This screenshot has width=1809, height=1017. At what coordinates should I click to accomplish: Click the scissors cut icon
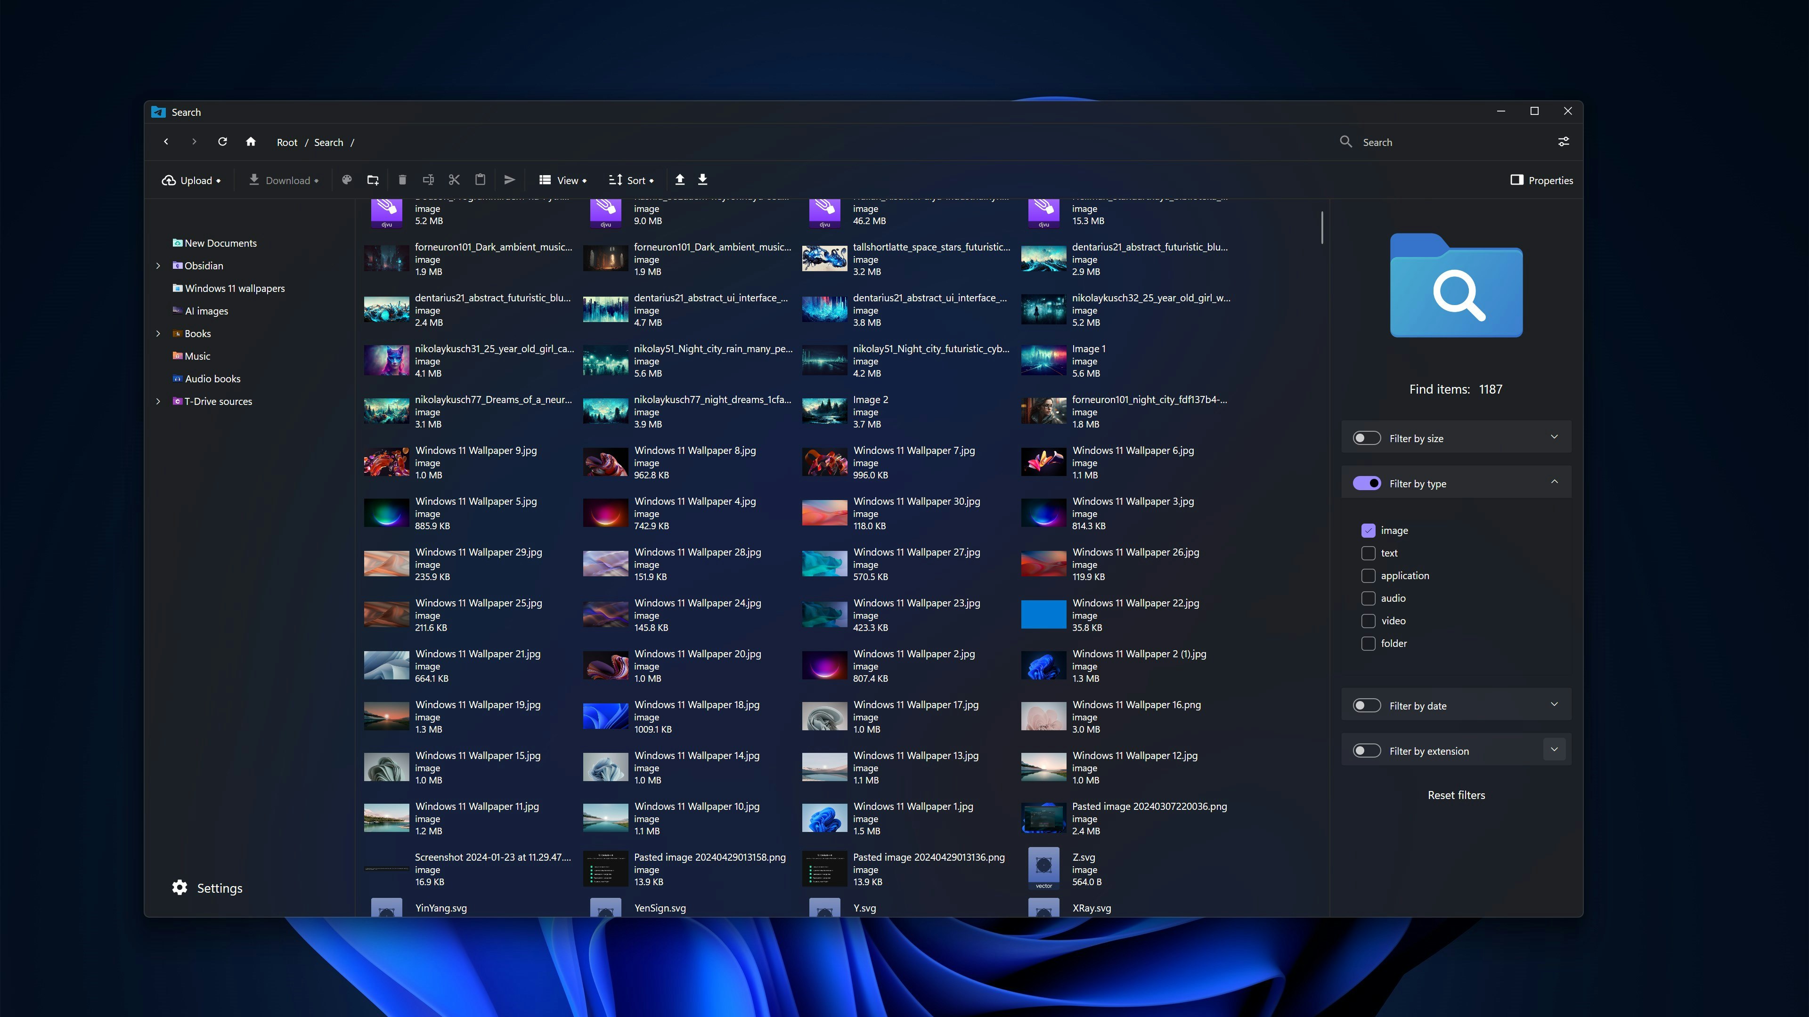point(454,180)
